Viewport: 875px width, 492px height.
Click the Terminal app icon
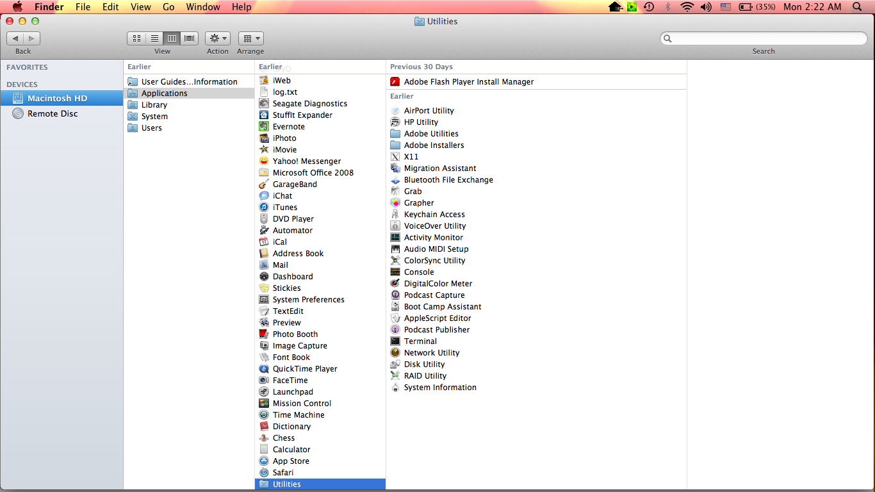click(395, 341)
